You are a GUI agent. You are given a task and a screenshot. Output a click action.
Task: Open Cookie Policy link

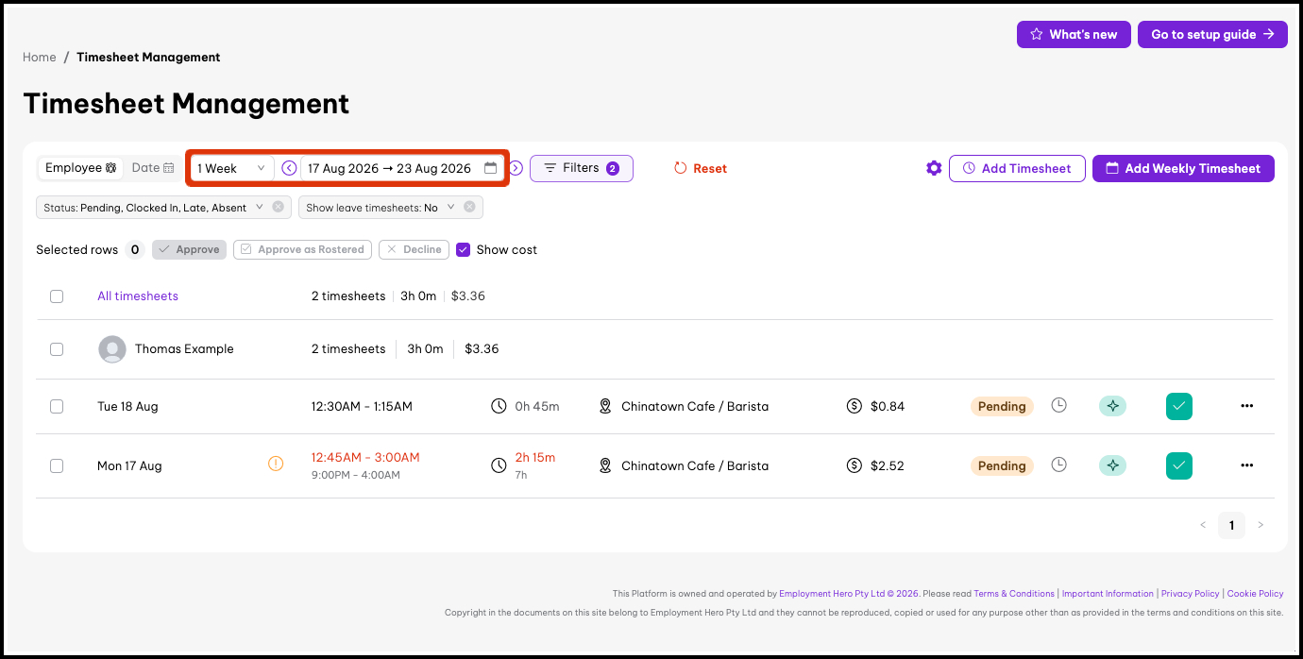pos(1255,594)
